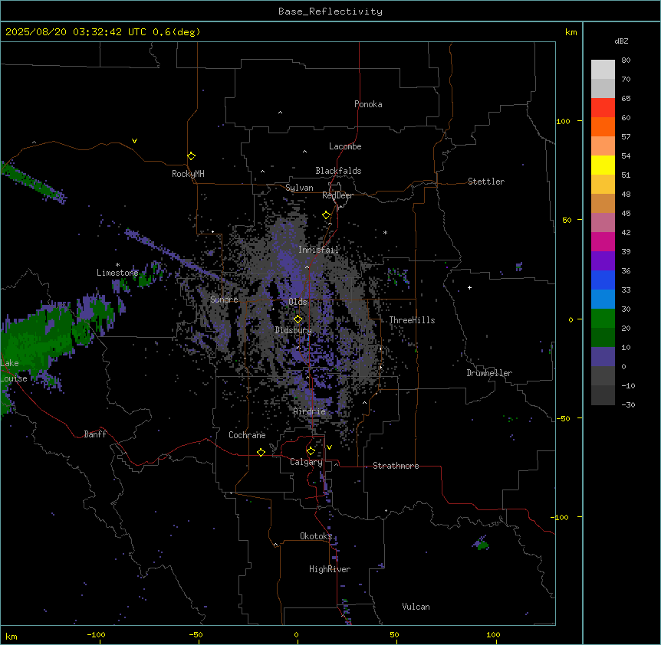This screenshot has width=661, height=645.
Task: Click the Sylvan label on map
Action: pos(299,188)
